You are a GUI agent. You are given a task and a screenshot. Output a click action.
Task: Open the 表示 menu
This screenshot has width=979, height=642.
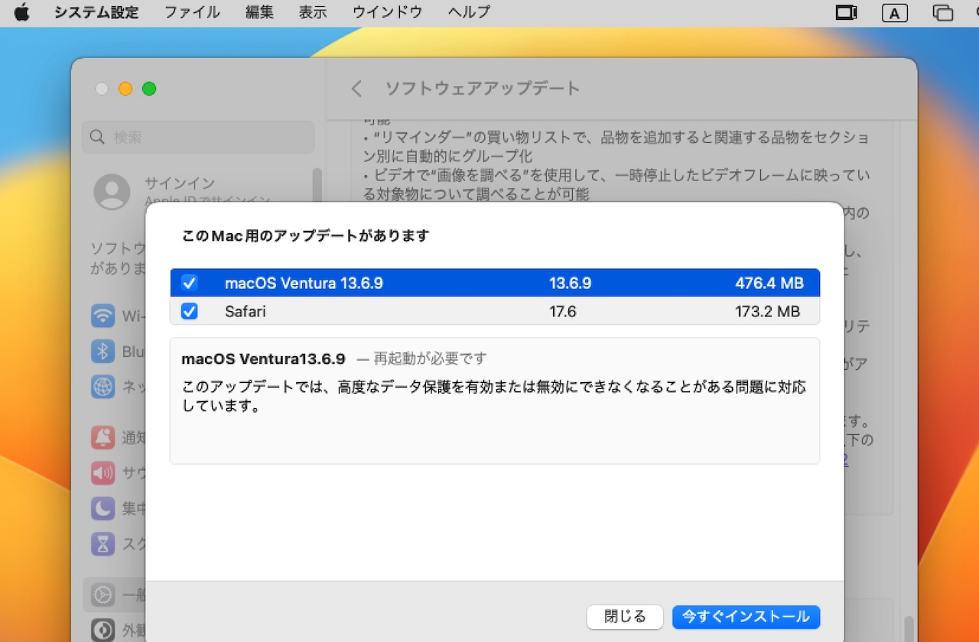tap(313, 12)
